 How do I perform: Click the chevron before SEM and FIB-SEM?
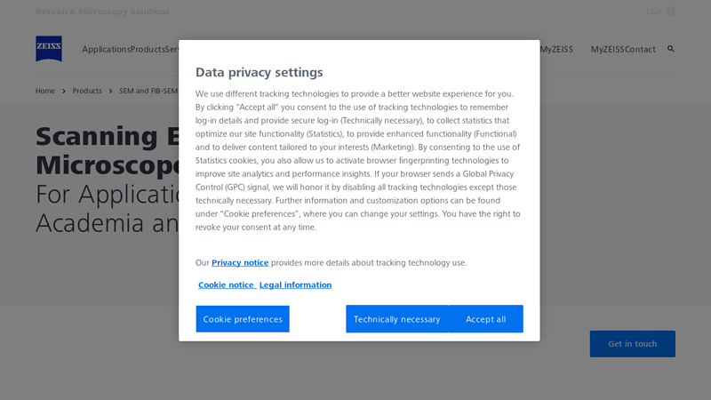(x=111, y=91)
